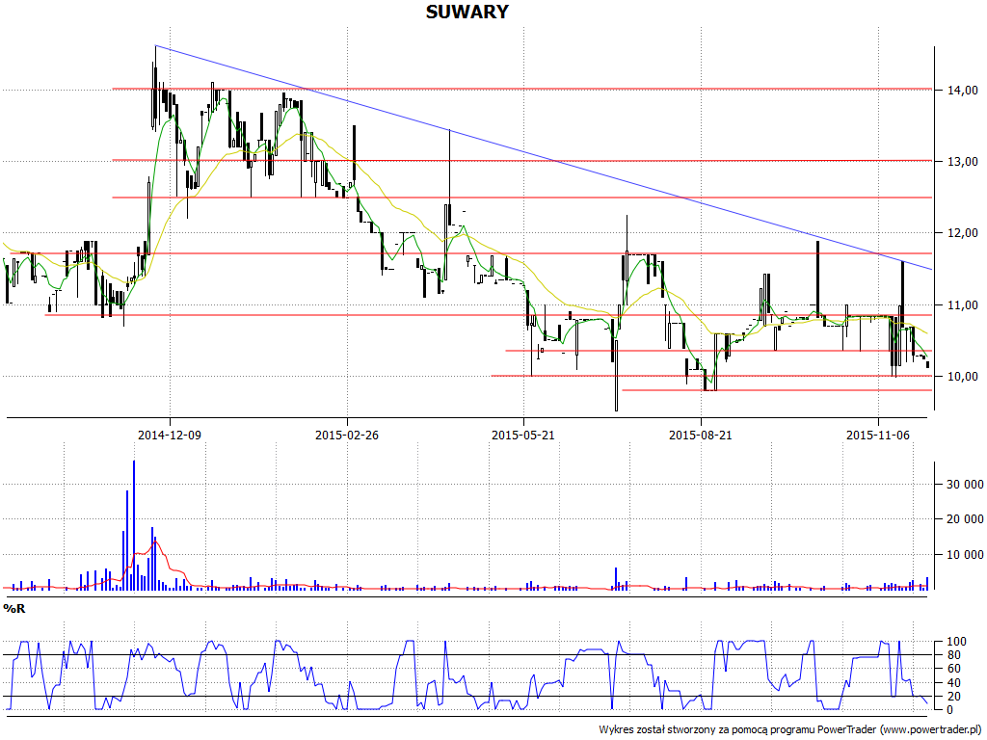Viewport: 987px width, 740px height.
Task: Click the PowerTrader footer credit text
Action: (791, 729)
